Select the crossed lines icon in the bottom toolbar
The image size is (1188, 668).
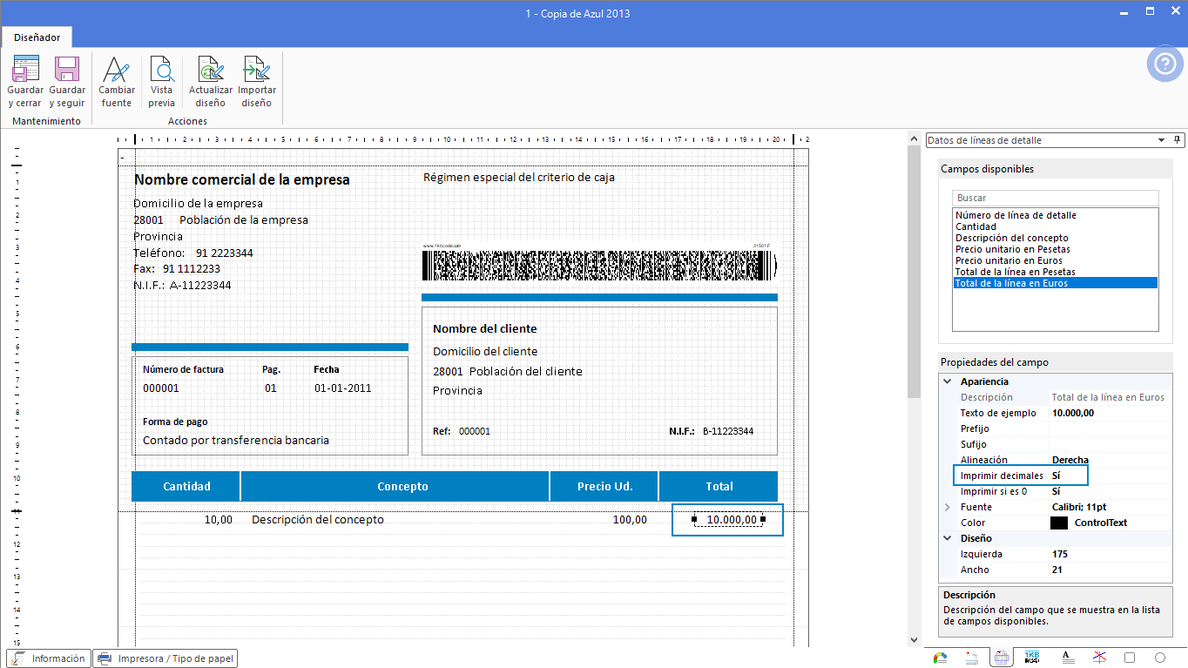(x=1099, y=658)
